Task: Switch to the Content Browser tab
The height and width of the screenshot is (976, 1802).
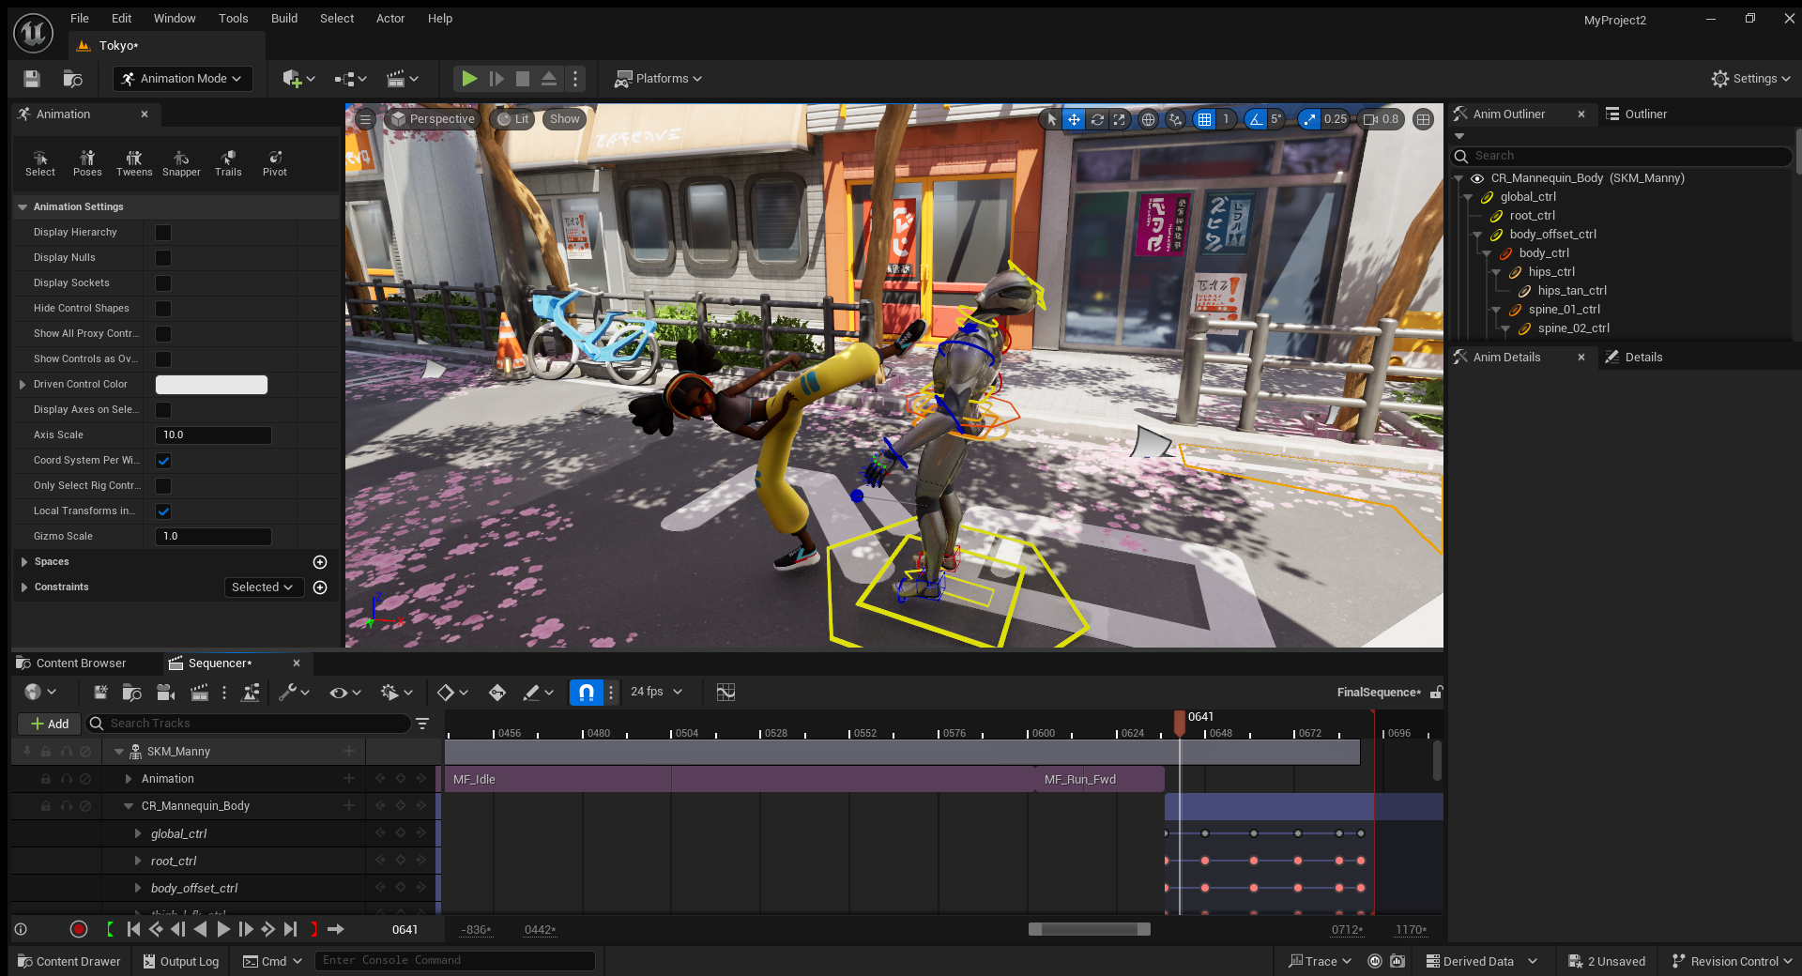Action: click(x=81, y=663)
